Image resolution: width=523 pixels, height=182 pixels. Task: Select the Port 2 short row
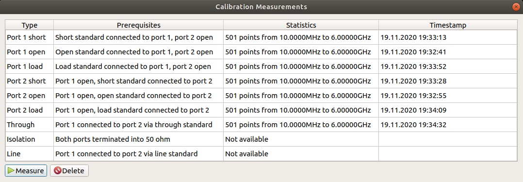(261, 81)
